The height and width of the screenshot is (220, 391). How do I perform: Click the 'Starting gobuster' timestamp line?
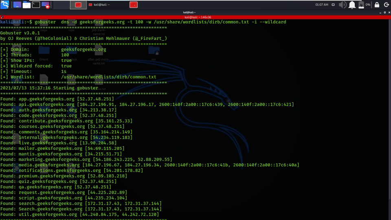click(49, 88)
